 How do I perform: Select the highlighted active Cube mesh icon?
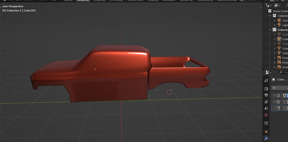coord(279,39)
